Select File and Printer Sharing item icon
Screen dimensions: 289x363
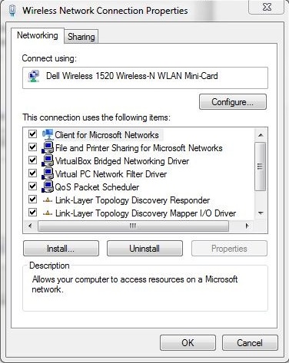click(x=48, y=147)
